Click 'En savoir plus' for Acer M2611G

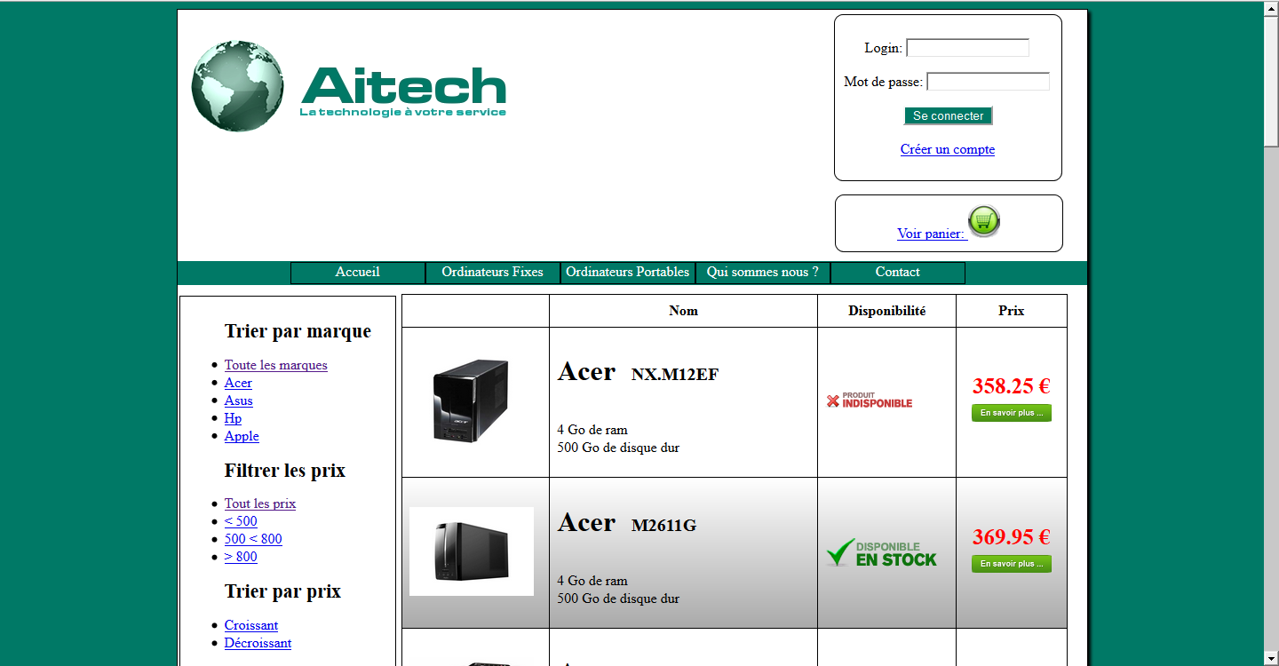coord(1012,564)
